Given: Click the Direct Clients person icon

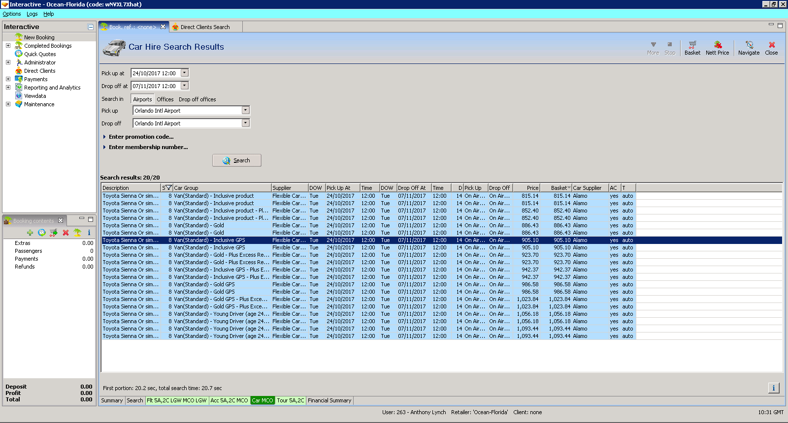Looking at the screenshot, I should click(19, 70).
